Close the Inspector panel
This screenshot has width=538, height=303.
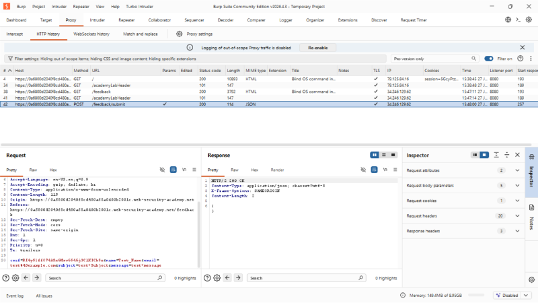(517, 155)
